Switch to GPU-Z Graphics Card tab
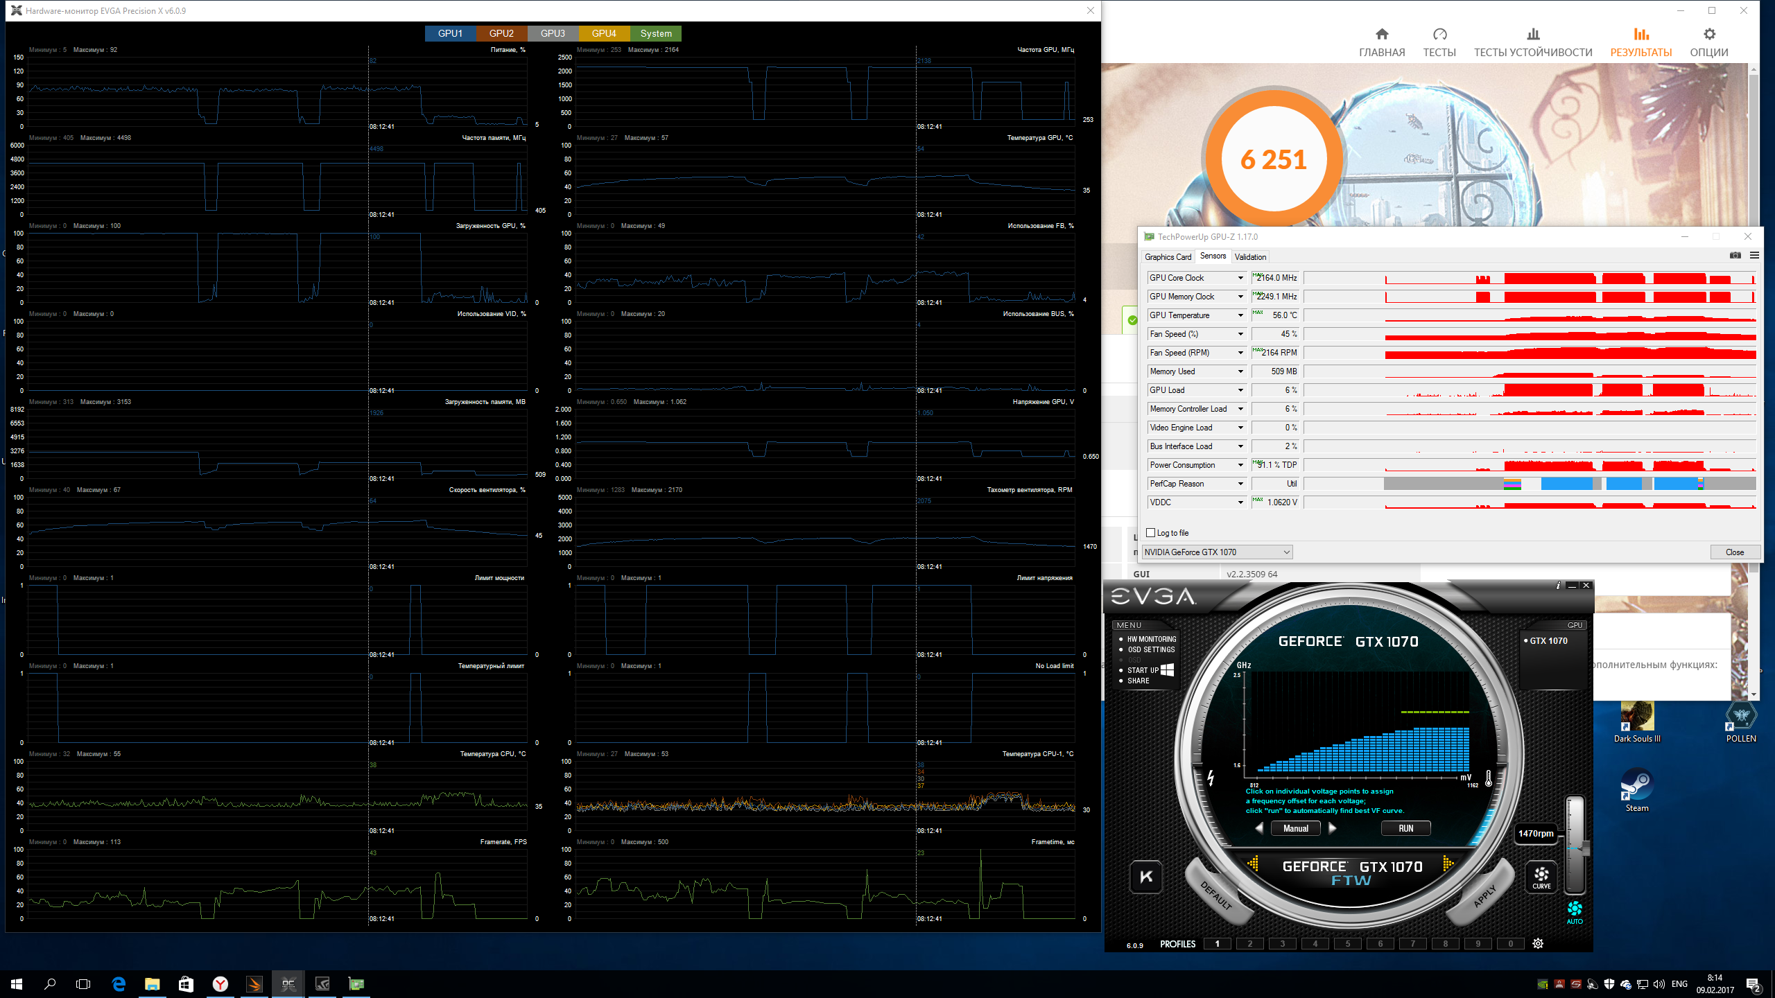This screenshot has width=1775, height=998. pyautogui.click(x=1168, y=257)
